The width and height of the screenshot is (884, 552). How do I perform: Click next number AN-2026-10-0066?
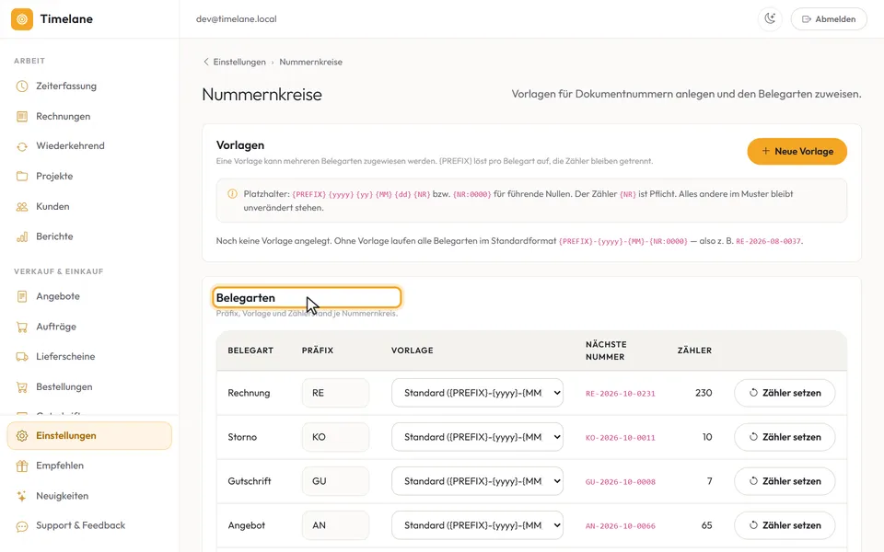(620, 526)
